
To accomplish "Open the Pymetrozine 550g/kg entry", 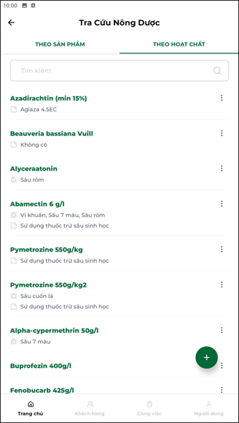I will click(119, 255).
